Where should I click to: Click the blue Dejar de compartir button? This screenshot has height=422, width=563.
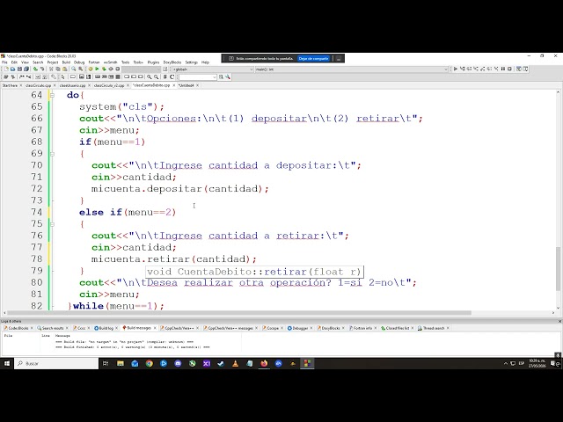coord(313,58)
